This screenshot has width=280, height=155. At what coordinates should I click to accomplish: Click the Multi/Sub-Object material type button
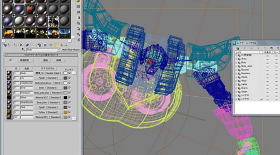[x=70, y=50]
